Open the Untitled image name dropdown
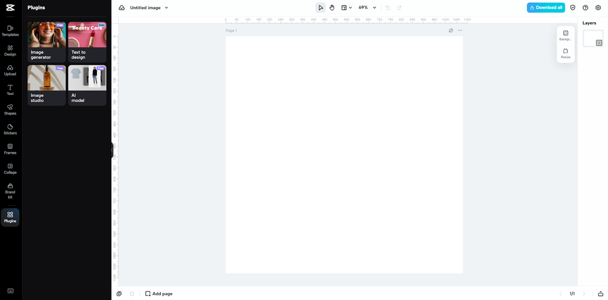The image size is (608, 300). click(x=166, y=8)
